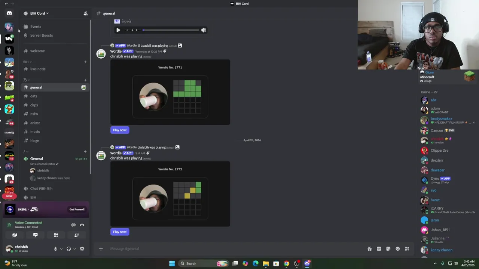Viewport: 479px width, 269px height.
Task: Open the anime channel
Action: [x=35, y=123]
